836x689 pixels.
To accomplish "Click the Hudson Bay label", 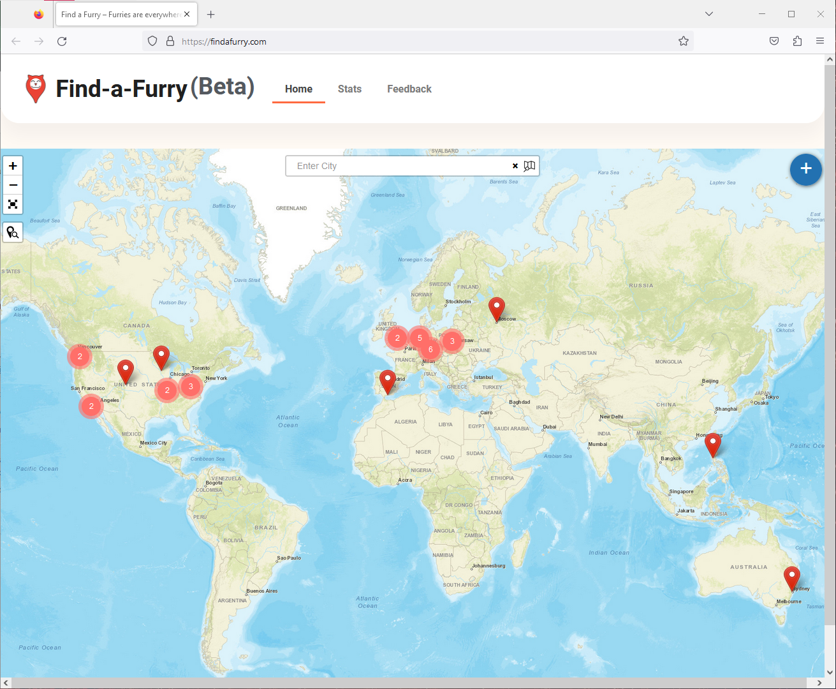I will tap(173, 302).
